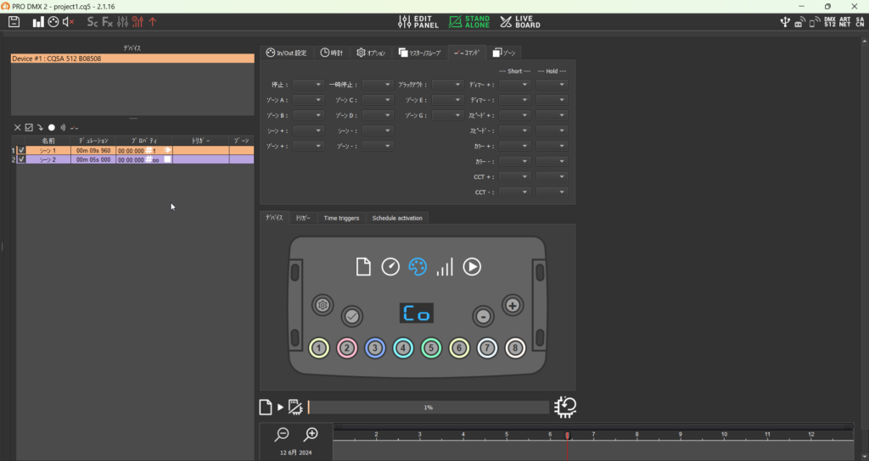Click the color palette icon on device
869x461 pixels.
click(417, 267)
